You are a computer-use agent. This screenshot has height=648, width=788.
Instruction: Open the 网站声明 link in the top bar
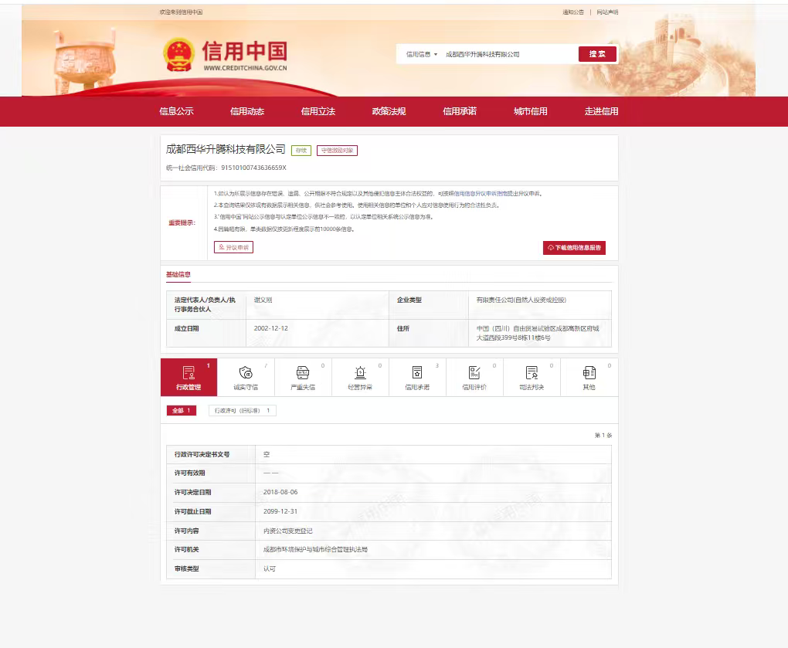(x=607, y=12)
